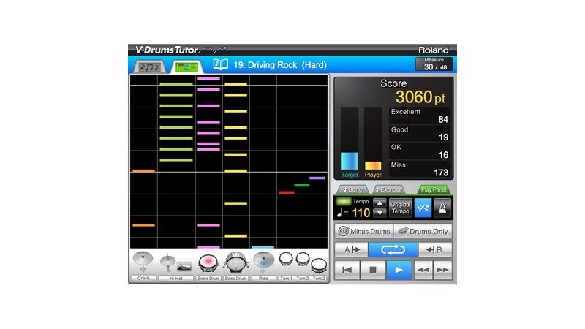Click the Snare Drum icon
This screenshot has width=585, height=329.
click(208, 262)
